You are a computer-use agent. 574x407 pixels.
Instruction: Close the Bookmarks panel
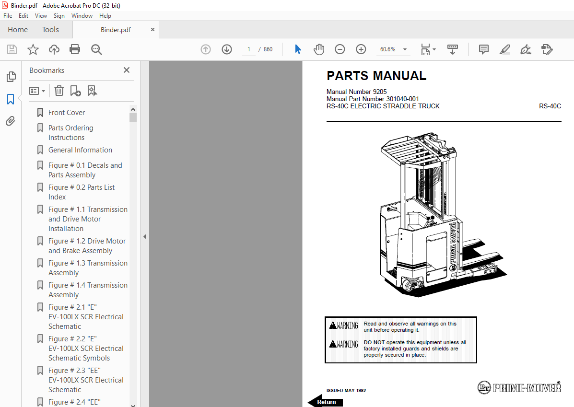(127, 70)
